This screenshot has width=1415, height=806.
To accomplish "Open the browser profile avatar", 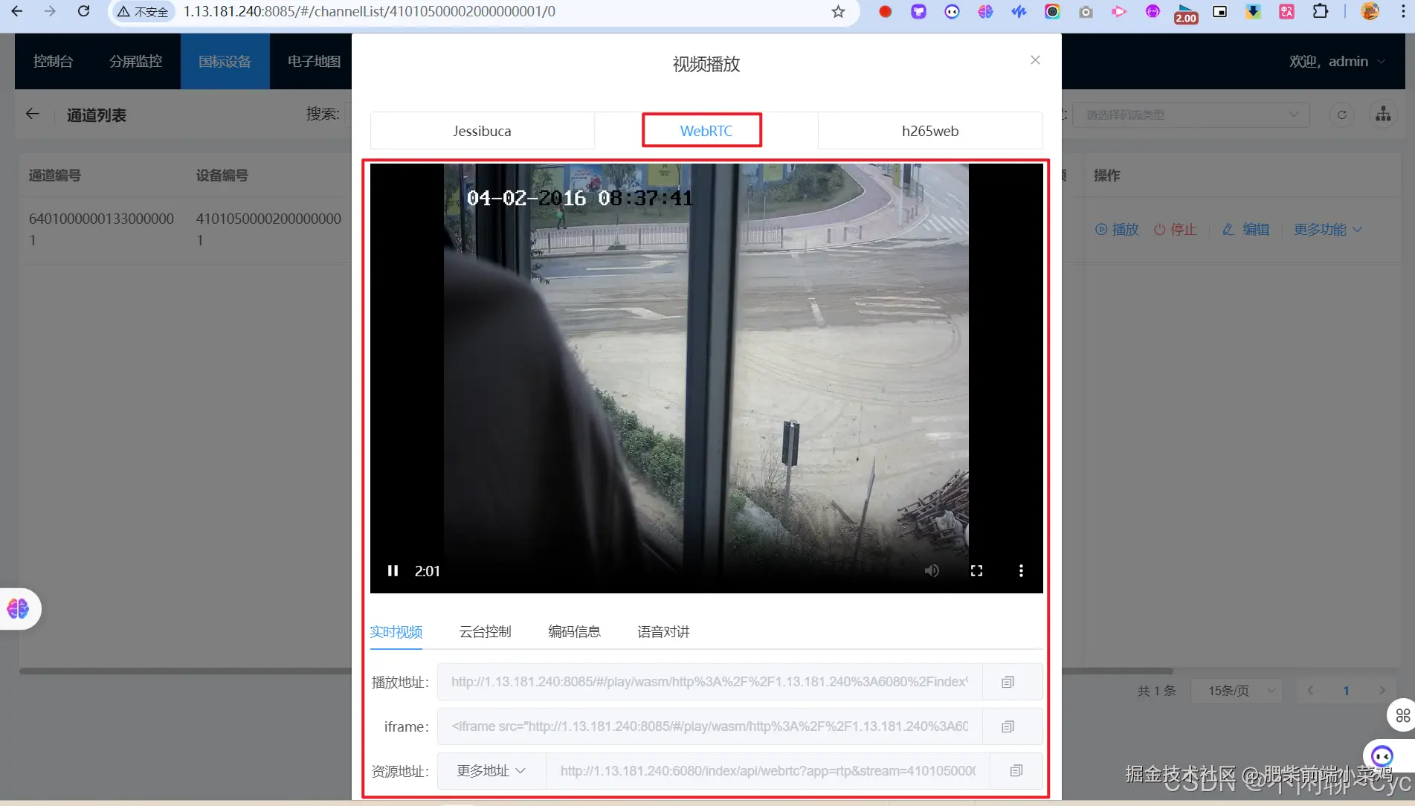I will (x=1370, y=11).
